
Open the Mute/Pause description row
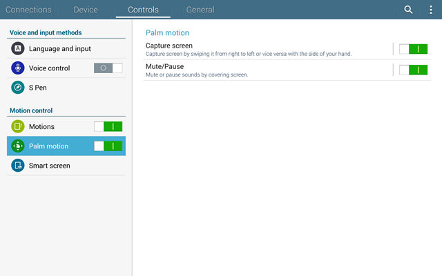(x=268, y=70)
